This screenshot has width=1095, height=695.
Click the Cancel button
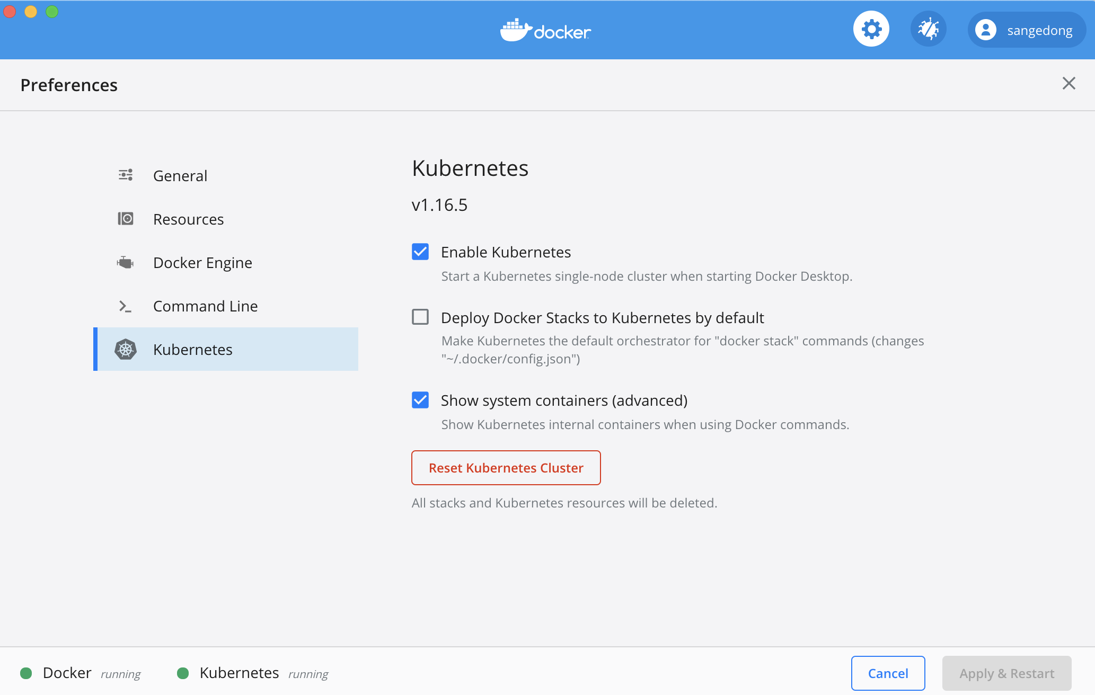coord(888,673)
